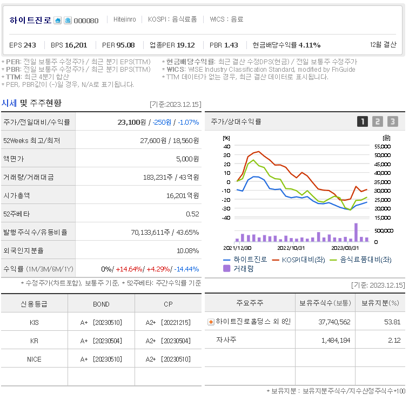The image size is (409, 401).
Task: Click the phone icon beside stock code 000080
Action: [68, 21]
